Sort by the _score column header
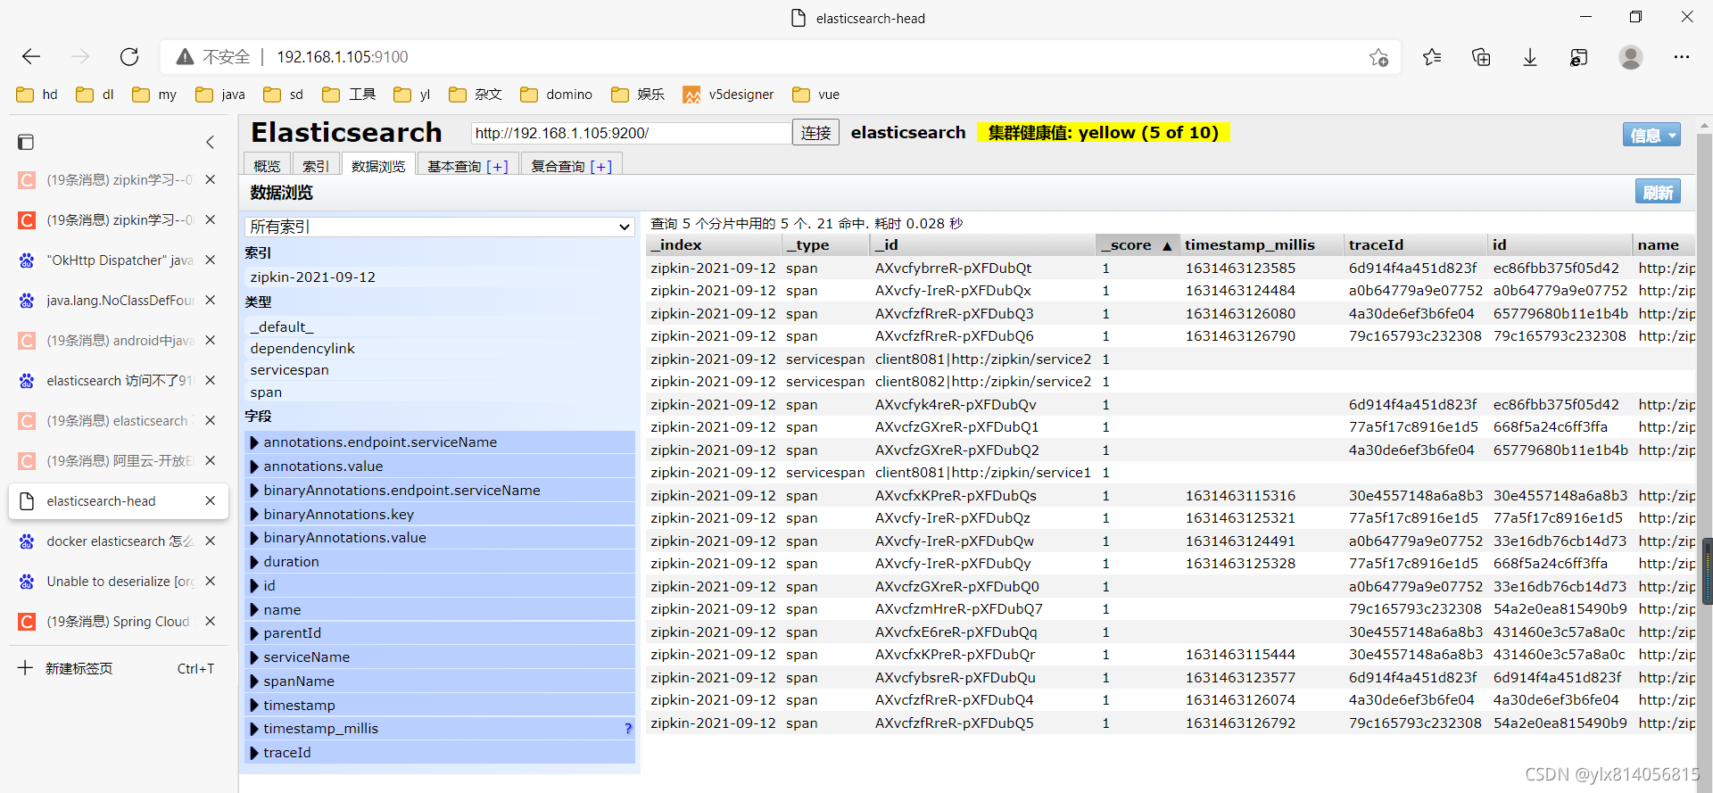The image size is (1713, 793). pos(1137,244)
